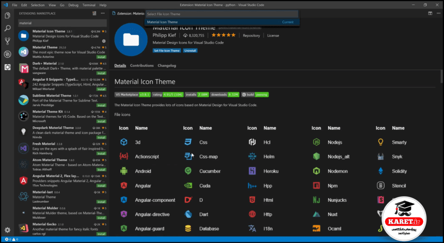The width and height of the screenshot is (444, 243).
Task: Open the Selection menu
Action: [38, 5]
